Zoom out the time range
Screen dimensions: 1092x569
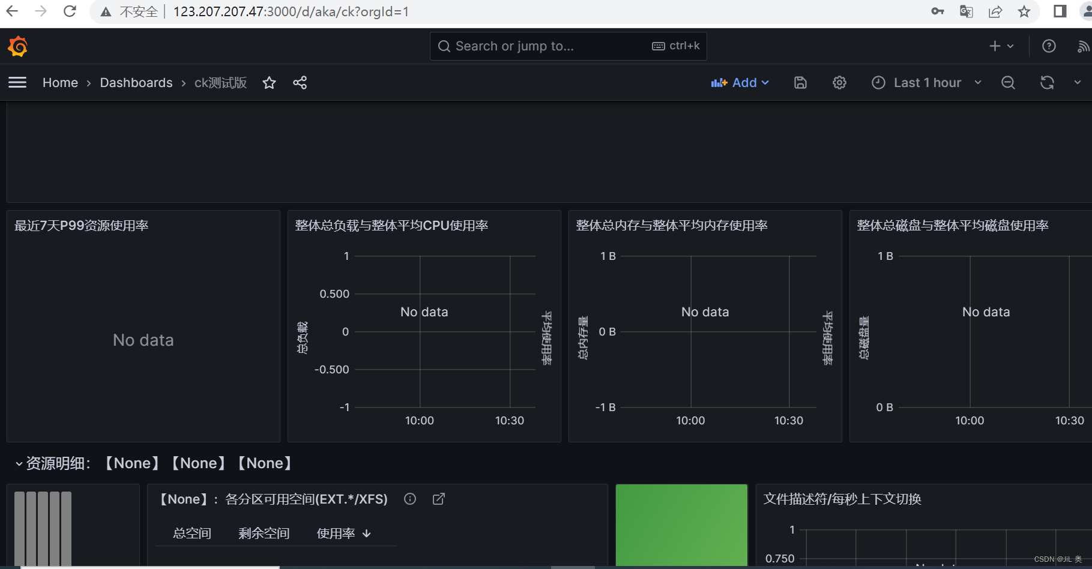(x=1008, y=83)
